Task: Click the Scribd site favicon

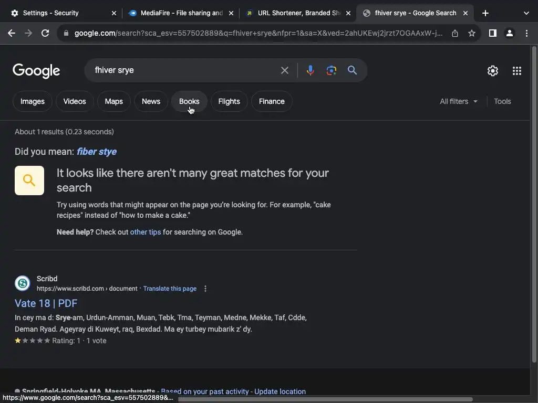Action: (22, 283)
